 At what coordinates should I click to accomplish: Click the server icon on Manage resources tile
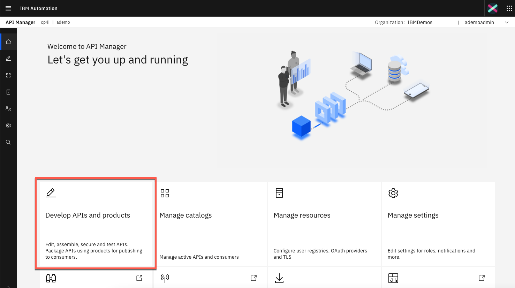click(x=279, y=193)
